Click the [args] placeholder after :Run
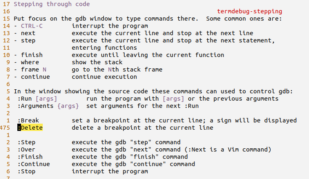This screenshot has height=179, width=309. (x=46, y=99)
